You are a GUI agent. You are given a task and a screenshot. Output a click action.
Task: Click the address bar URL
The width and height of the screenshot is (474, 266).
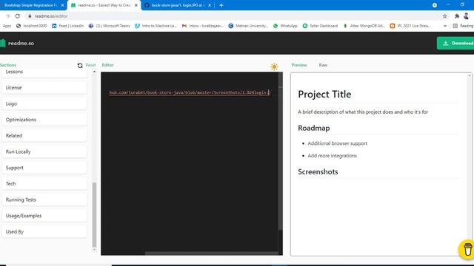[x=51, y=16]
